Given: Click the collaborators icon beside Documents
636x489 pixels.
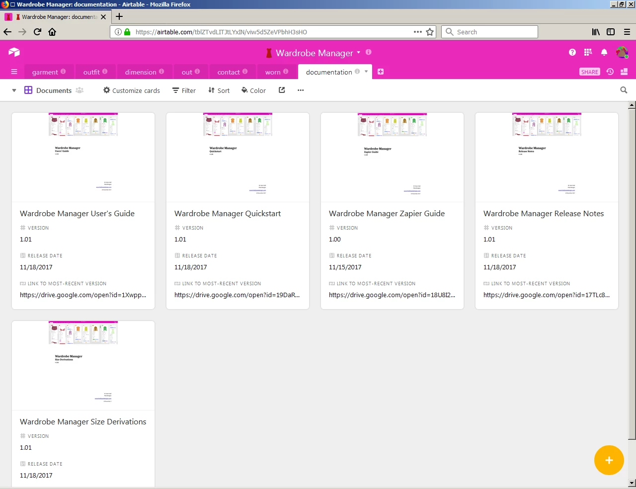Looking at the screenshot, I should 79,90.
